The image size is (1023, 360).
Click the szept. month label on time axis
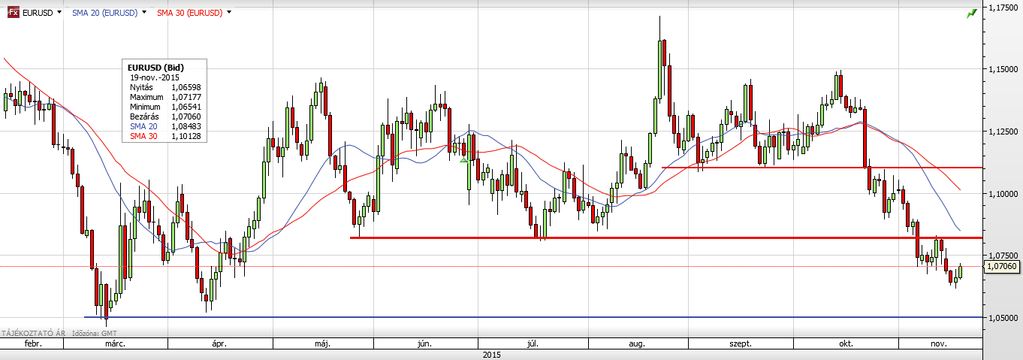tap(741, 343)
